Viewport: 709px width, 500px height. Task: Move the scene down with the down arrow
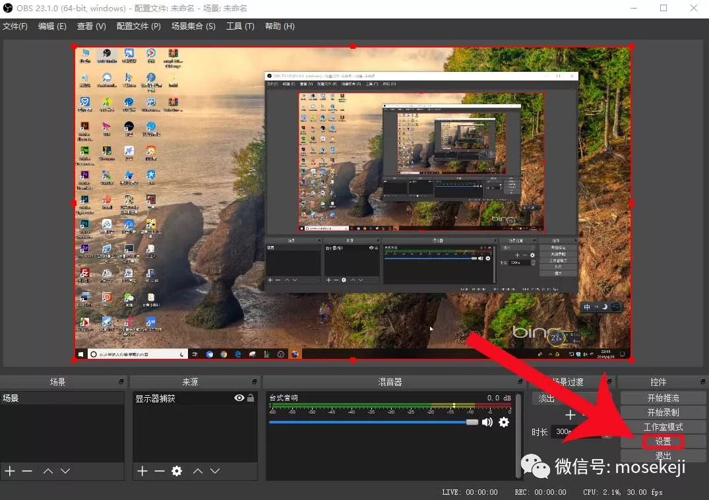click(65, 471)
